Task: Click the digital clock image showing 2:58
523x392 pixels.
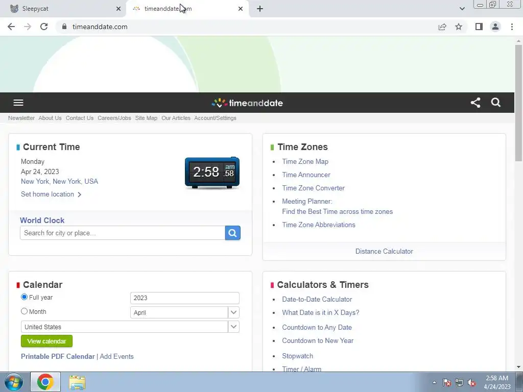Action: (212, 173)
